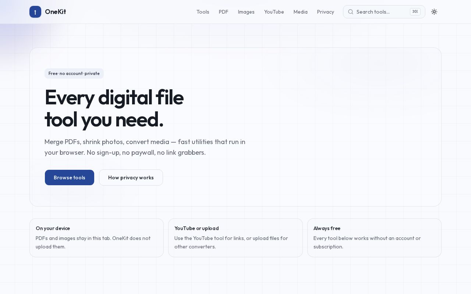Click the How privacy works button

(131, 178)
